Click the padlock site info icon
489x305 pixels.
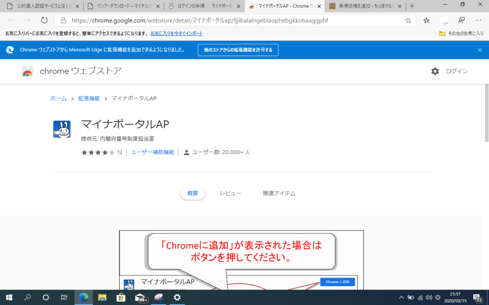64,20
